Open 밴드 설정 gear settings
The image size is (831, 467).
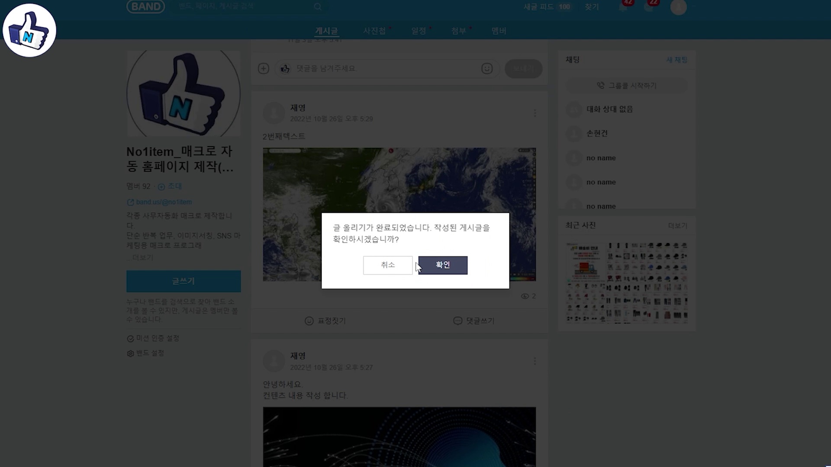tap(146, 353)
